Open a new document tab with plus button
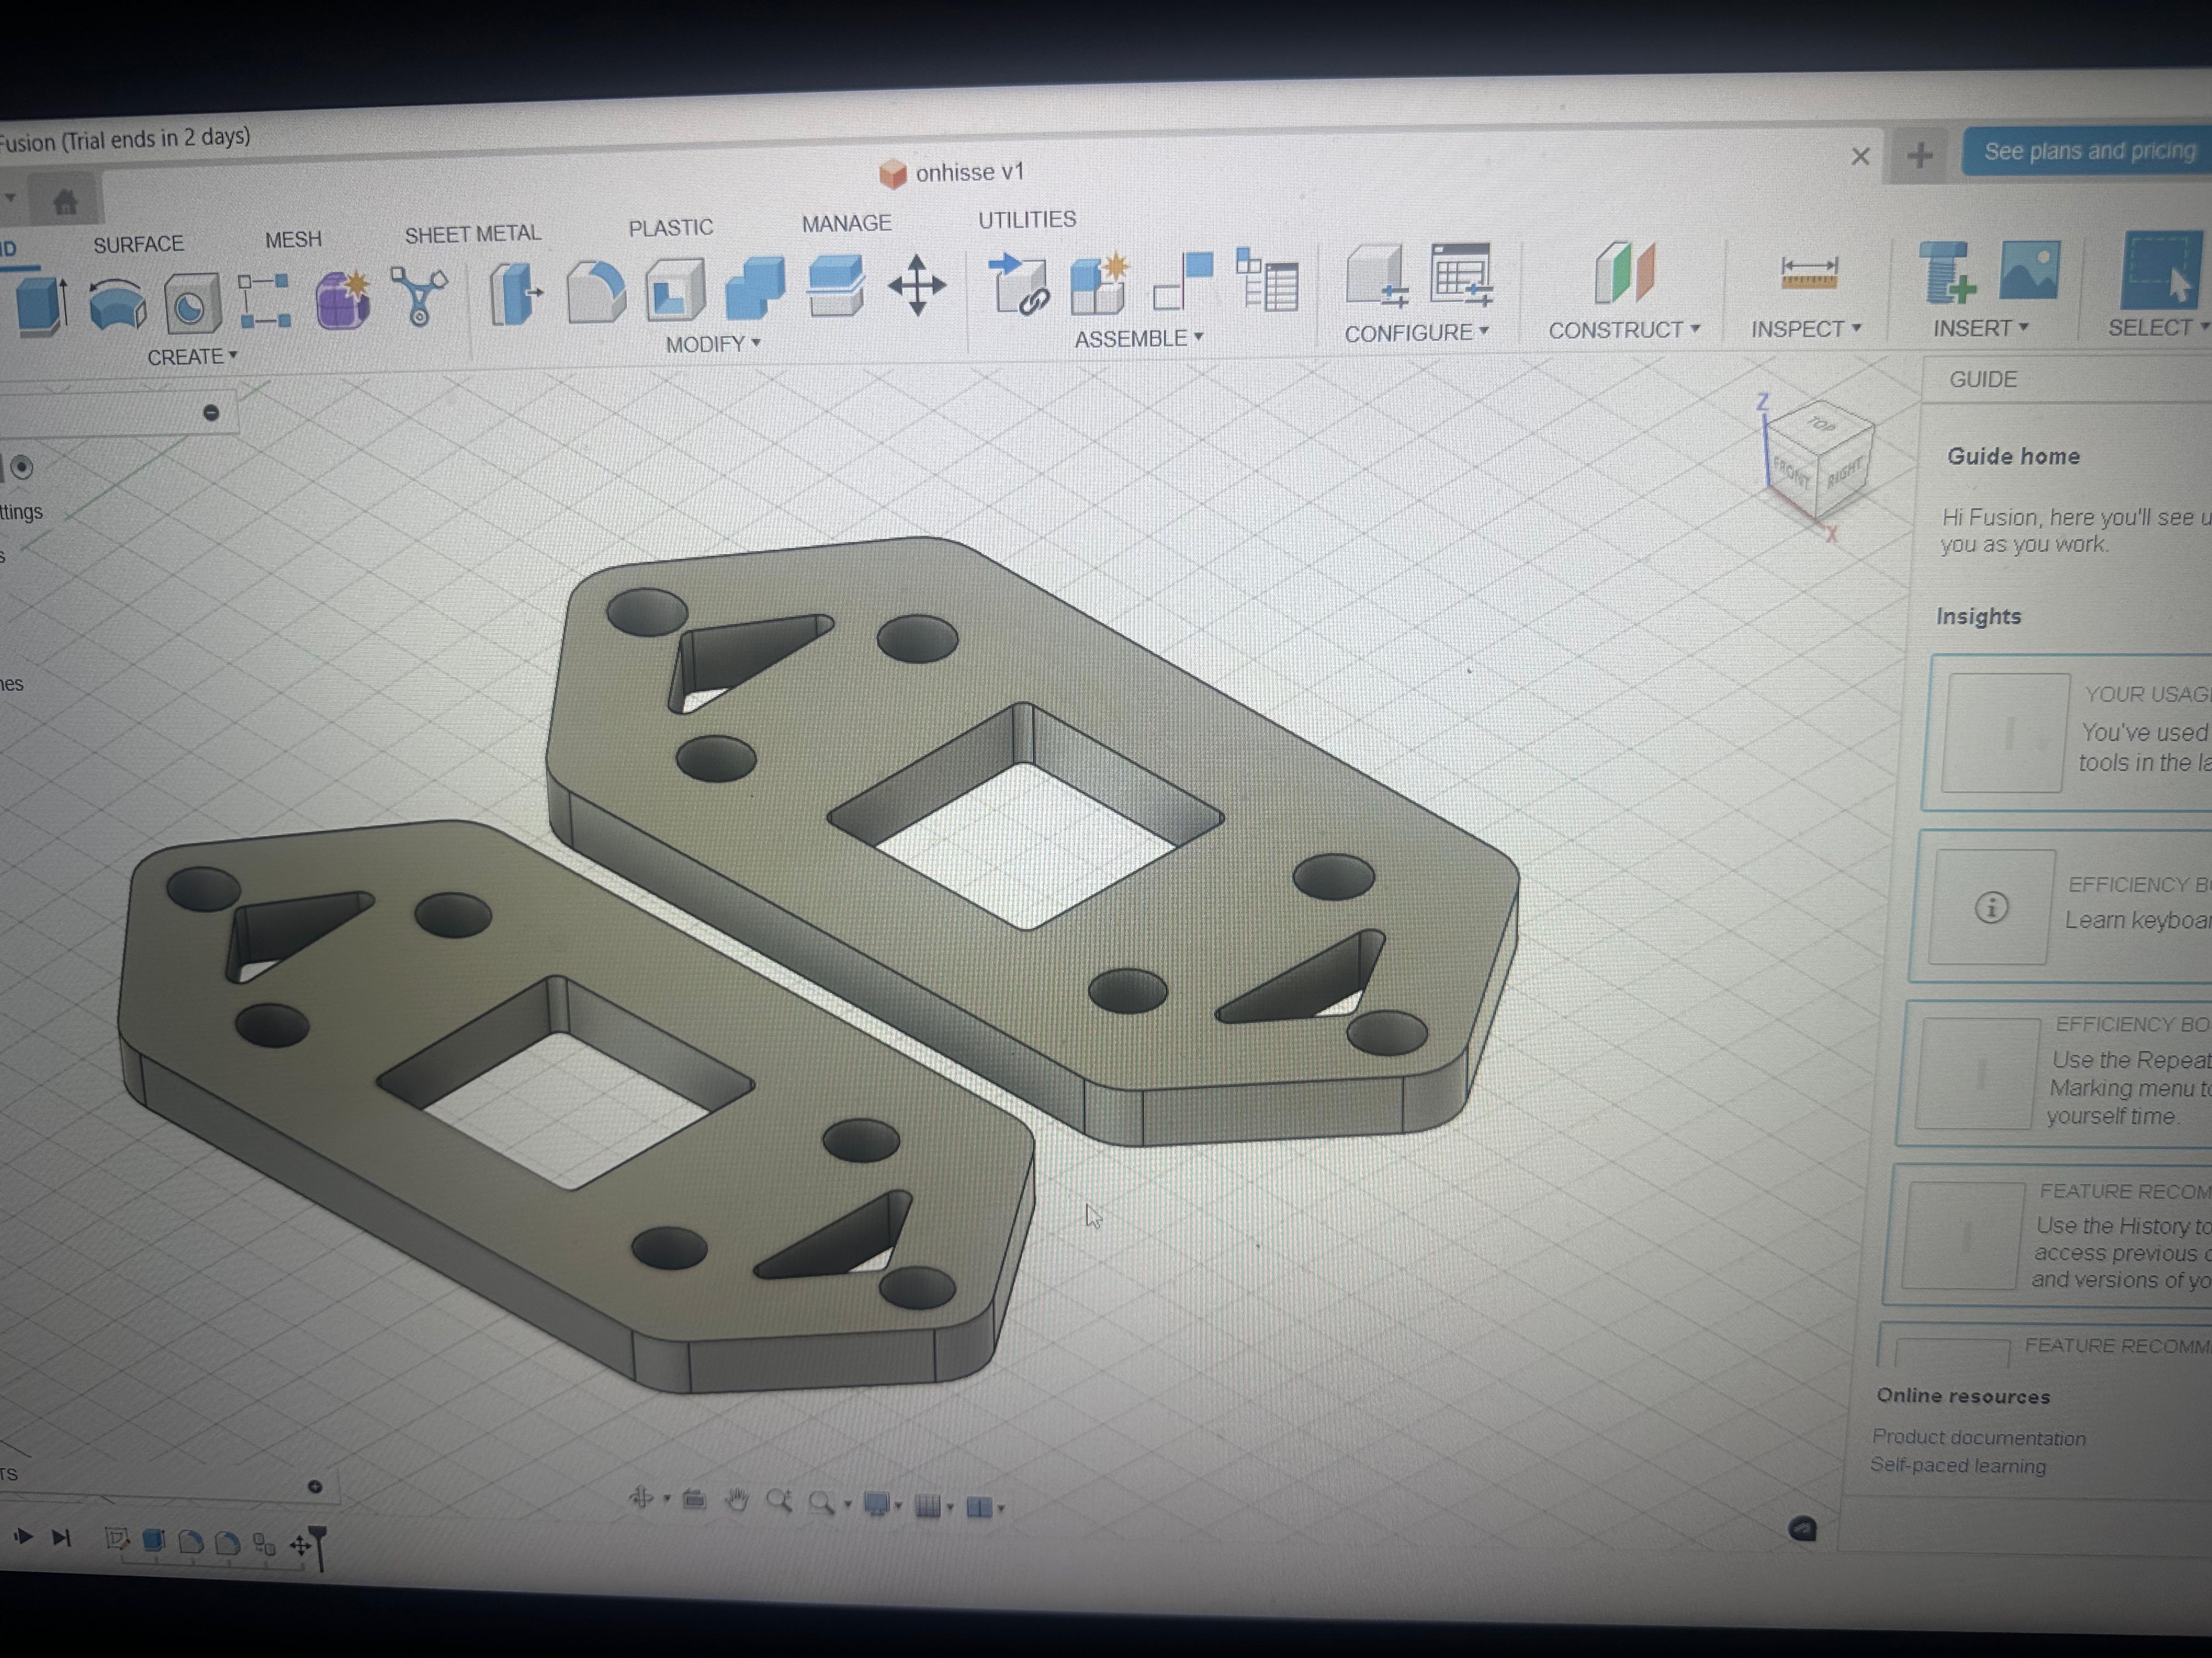Screen dimensions: 2212x1658 click(x=1919, y=155)
